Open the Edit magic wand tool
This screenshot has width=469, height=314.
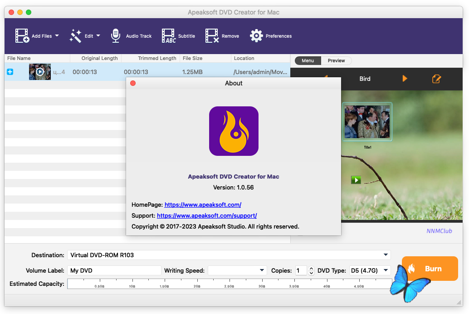point(75,36)
